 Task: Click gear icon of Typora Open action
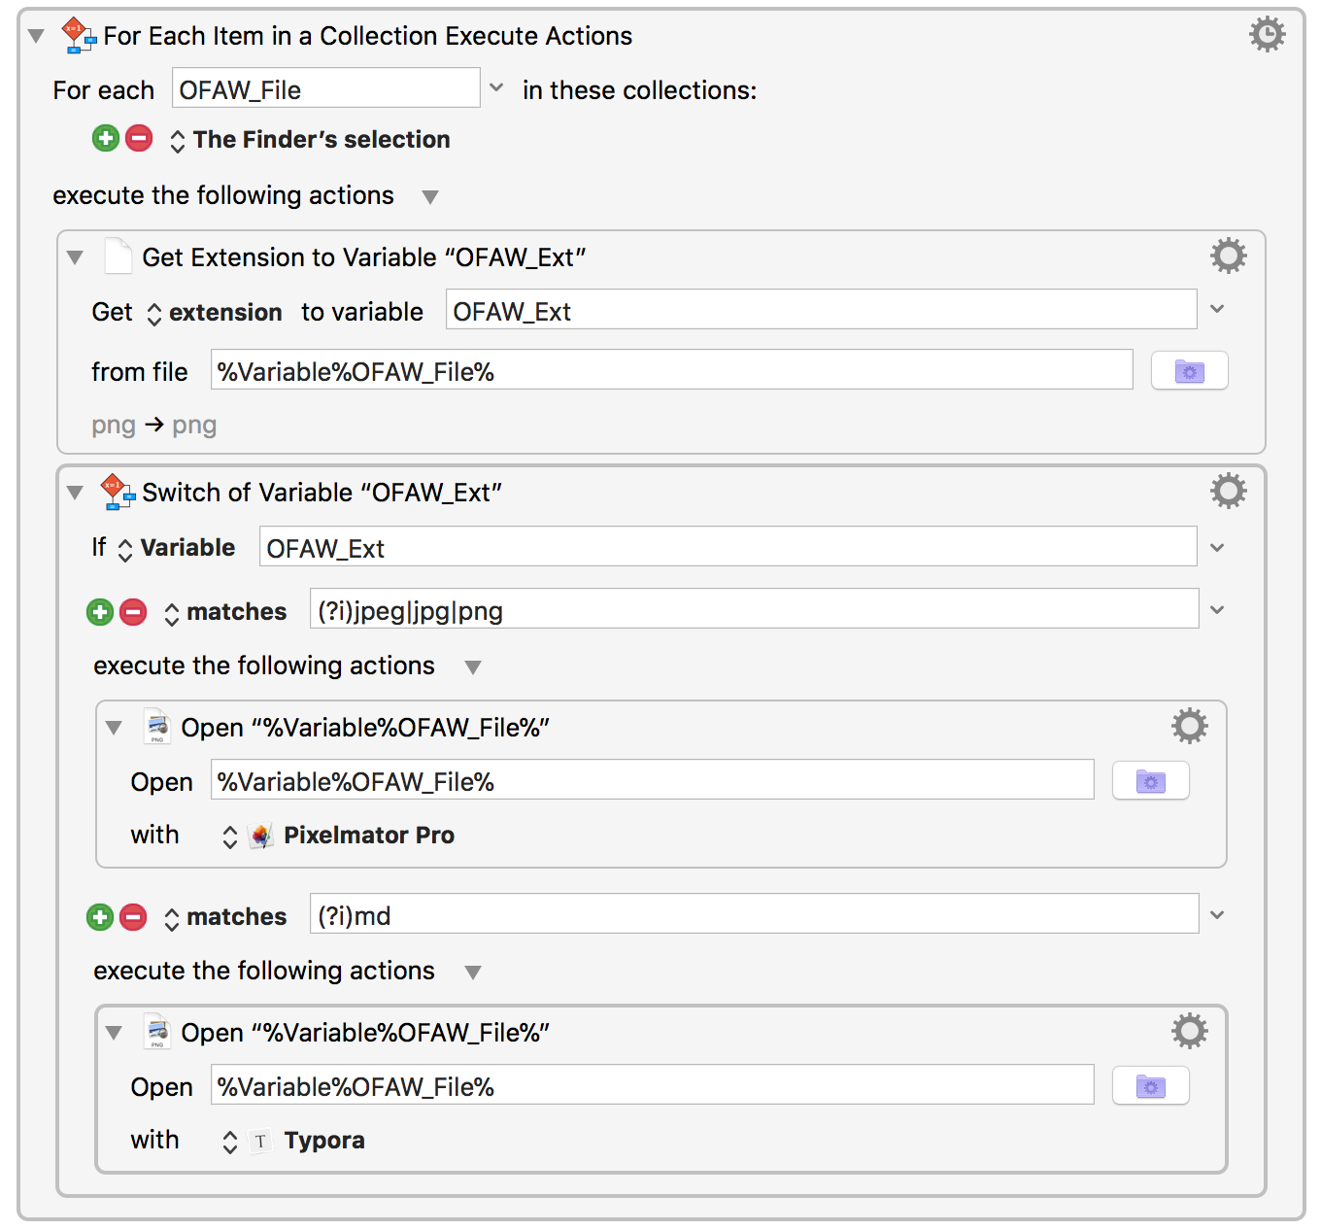pos(1189,1032)
